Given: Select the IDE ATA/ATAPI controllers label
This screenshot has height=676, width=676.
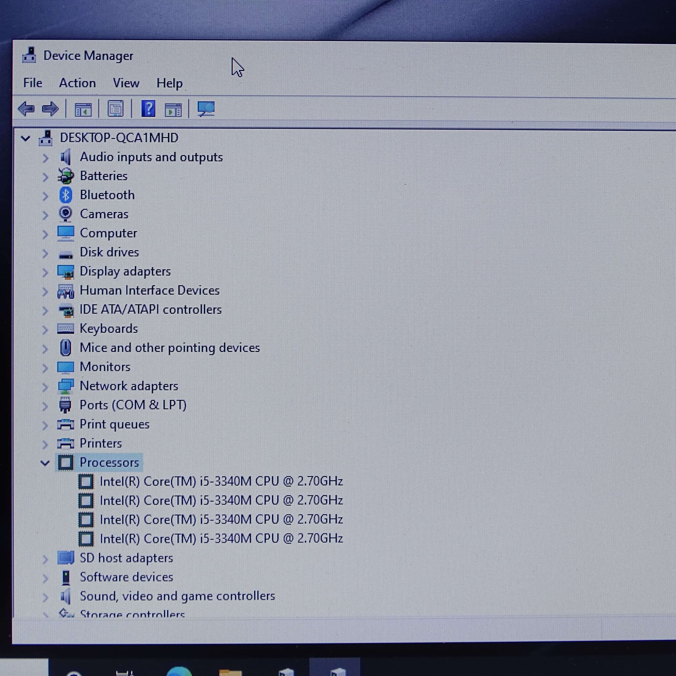Looking at the screenshot, I should tap(151, 309).
